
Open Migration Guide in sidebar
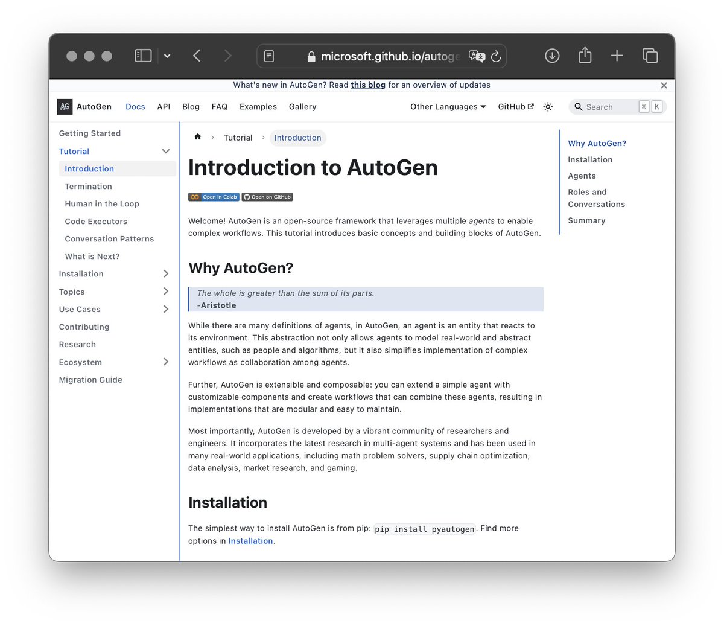pyautogui.click(x=91, y=380)
